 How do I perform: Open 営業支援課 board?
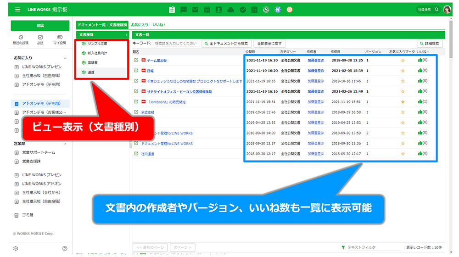click(x=31, y=161)
